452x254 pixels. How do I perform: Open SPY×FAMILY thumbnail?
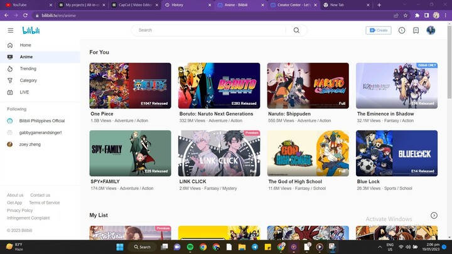[x=131, y=153]
